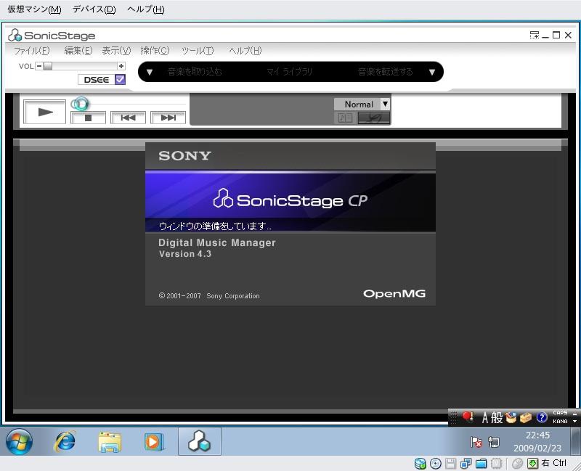Select the SonicStage taskbar button

coord(199,441)
